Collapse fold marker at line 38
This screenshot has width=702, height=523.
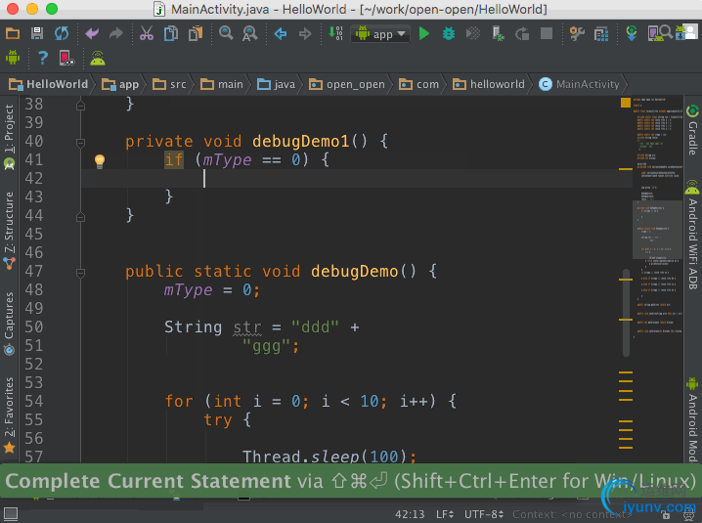(80, 106)
